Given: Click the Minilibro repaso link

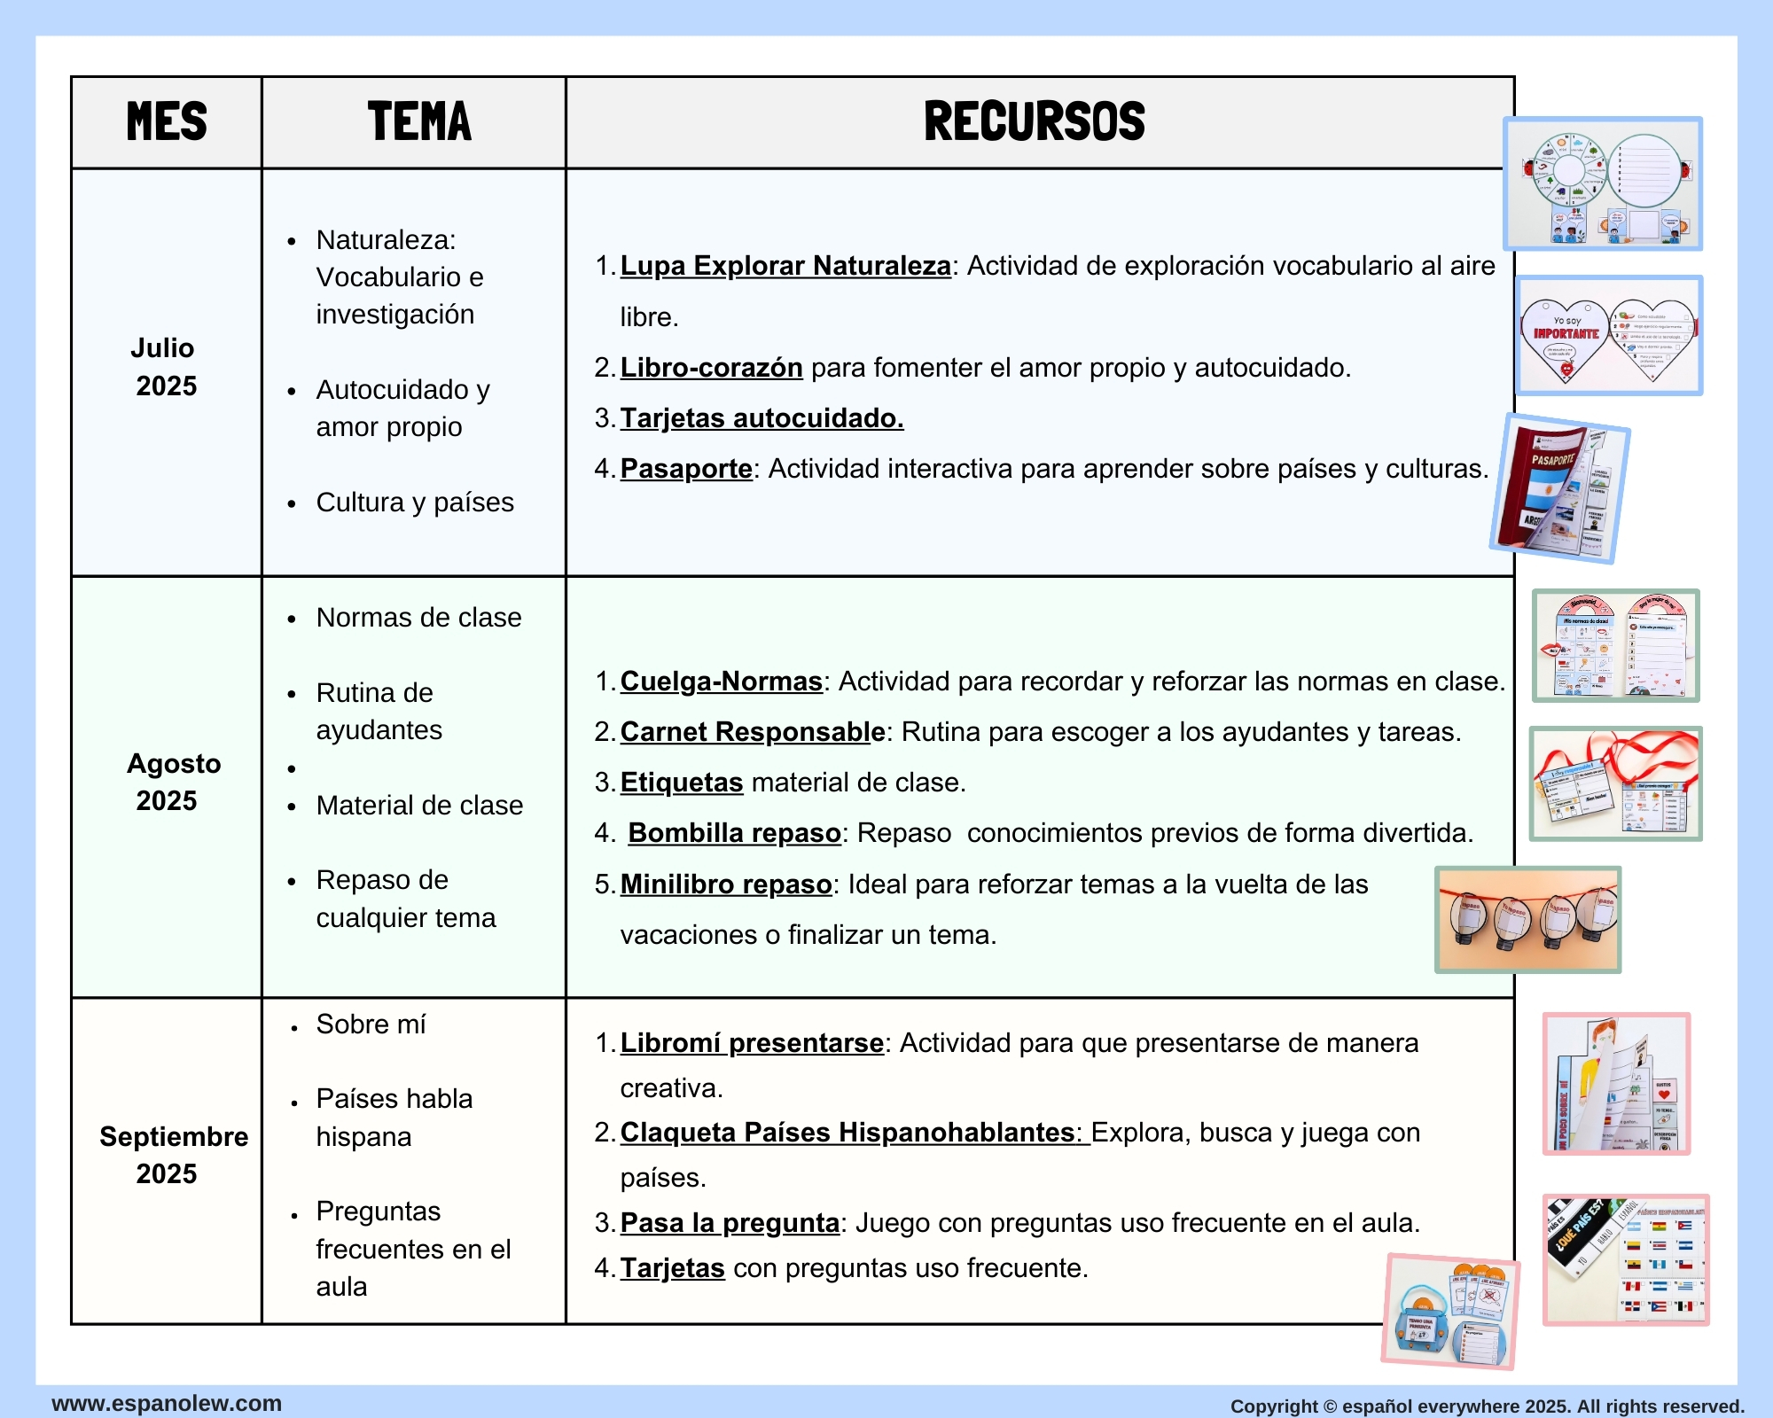Looking at the screenshot, I should (x=725, y=884).
